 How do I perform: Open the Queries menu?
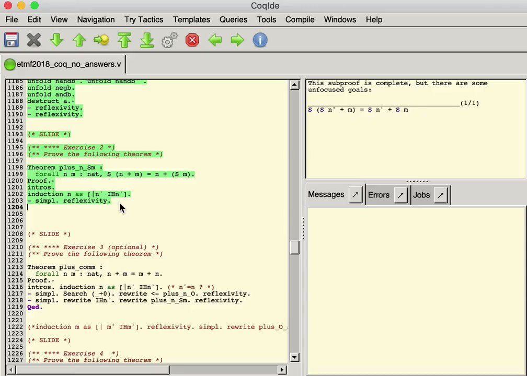233,19
